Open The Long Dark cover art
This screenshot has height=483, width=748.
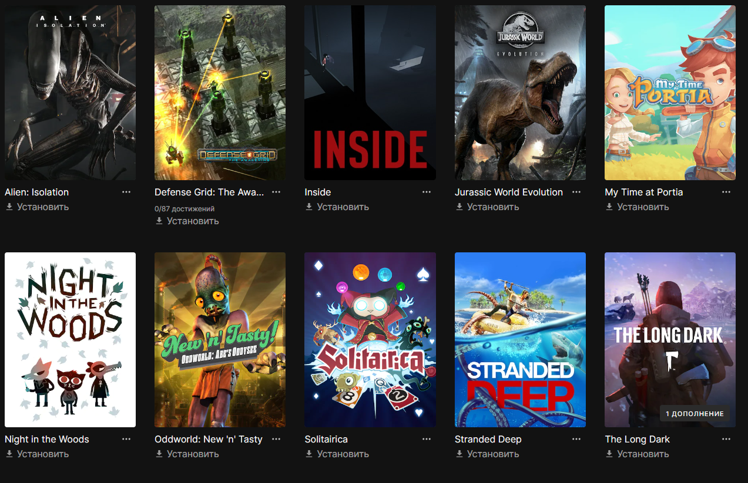[670, 340]
